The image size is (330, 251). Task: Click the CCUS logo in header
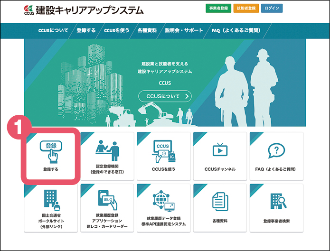(x=29, y=10)
